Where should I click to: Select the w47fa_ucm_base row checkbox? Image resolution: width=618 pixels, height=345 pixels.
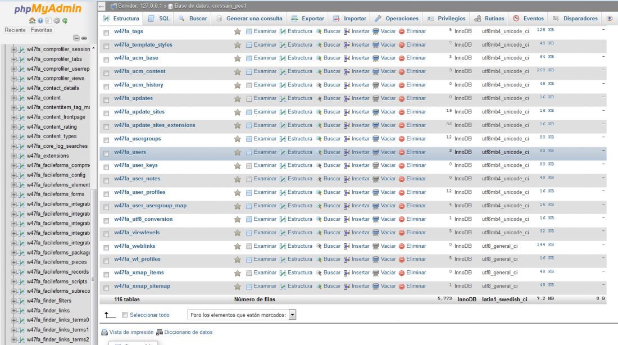coord(106,59)
